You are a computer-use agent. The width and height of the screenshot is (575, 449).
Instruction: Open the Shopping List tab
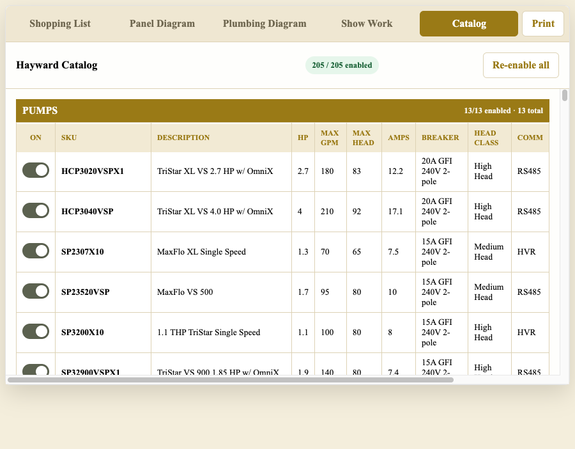(60, 24)
